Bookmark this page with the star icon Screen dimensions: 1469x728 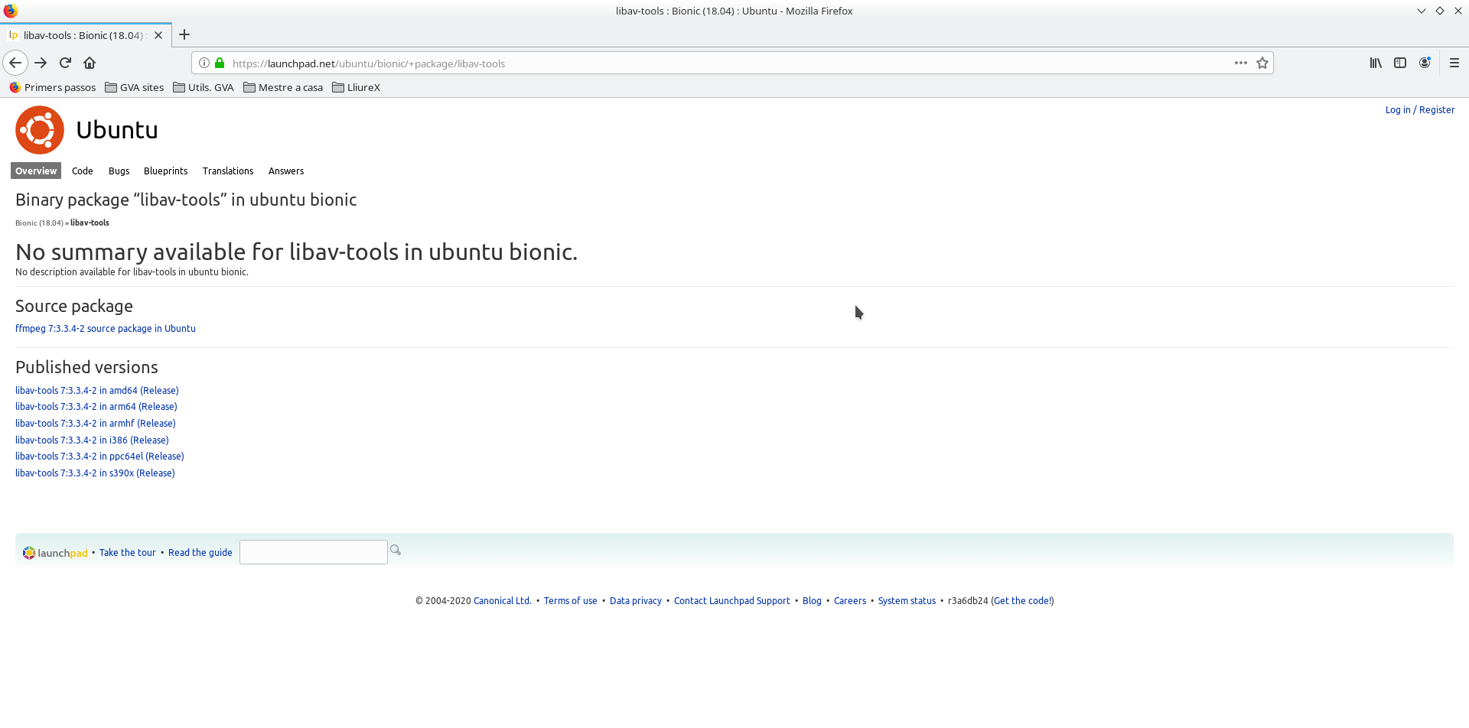click(x=1262, y=63)
